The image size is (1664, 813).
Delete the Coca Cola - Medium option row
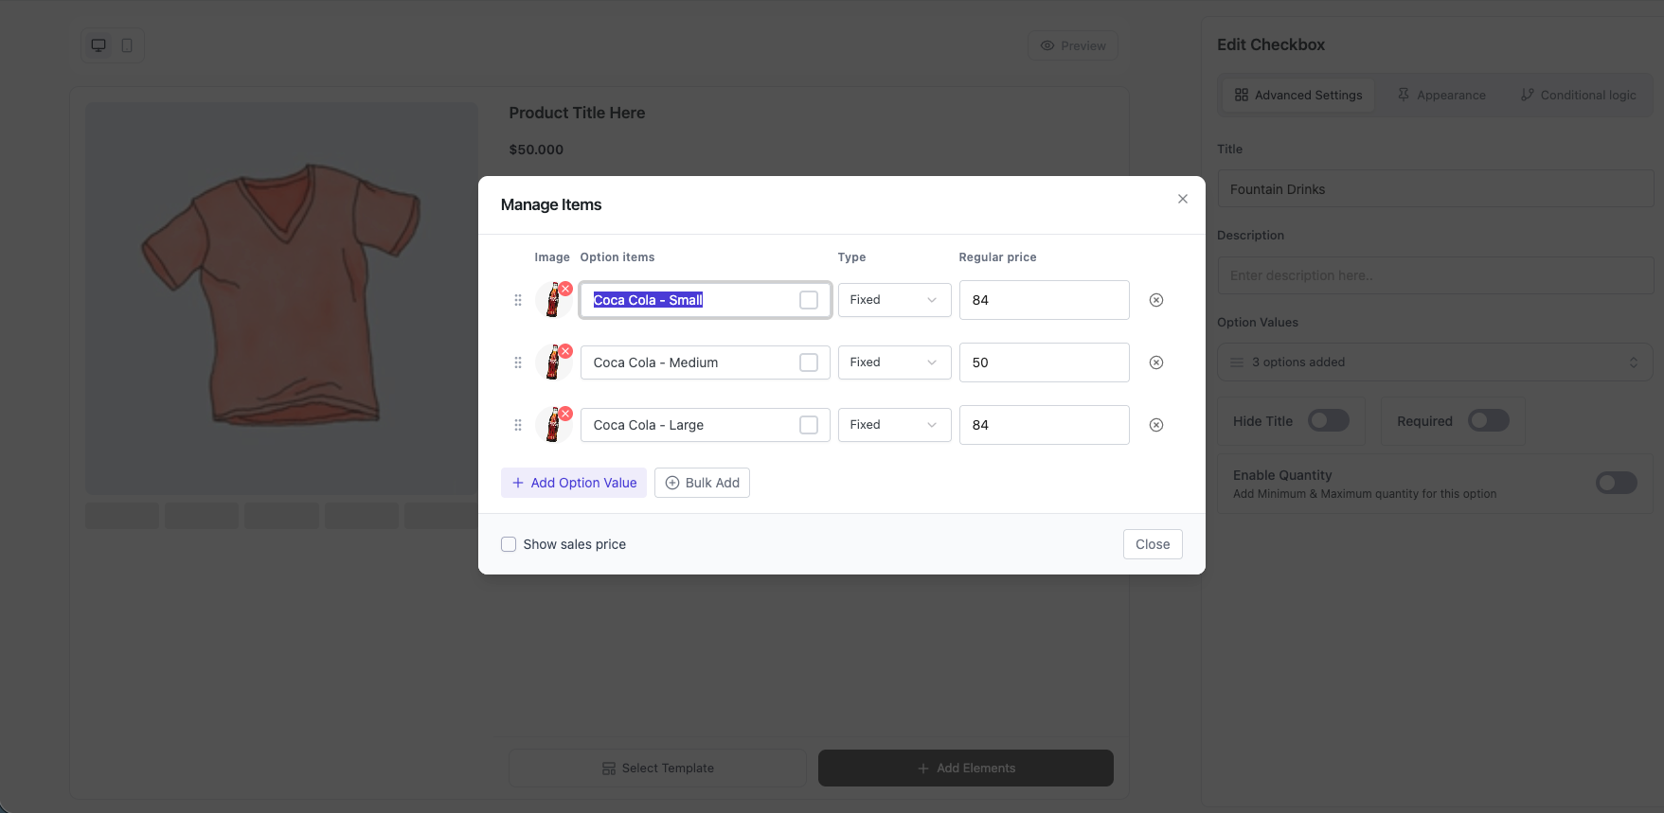click(1156, 362)
